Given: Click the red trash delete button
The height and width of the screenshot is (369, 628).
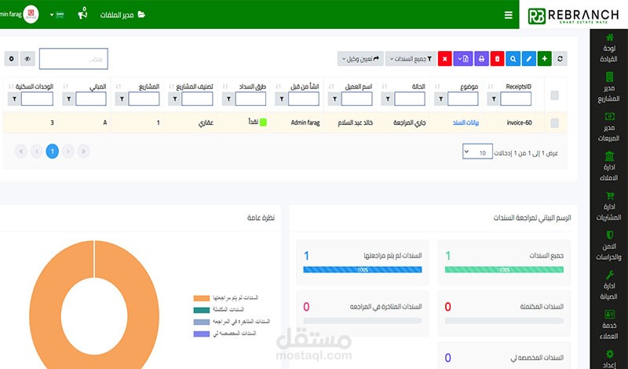Looking at the screenshot, I should [x=497, y=59].
